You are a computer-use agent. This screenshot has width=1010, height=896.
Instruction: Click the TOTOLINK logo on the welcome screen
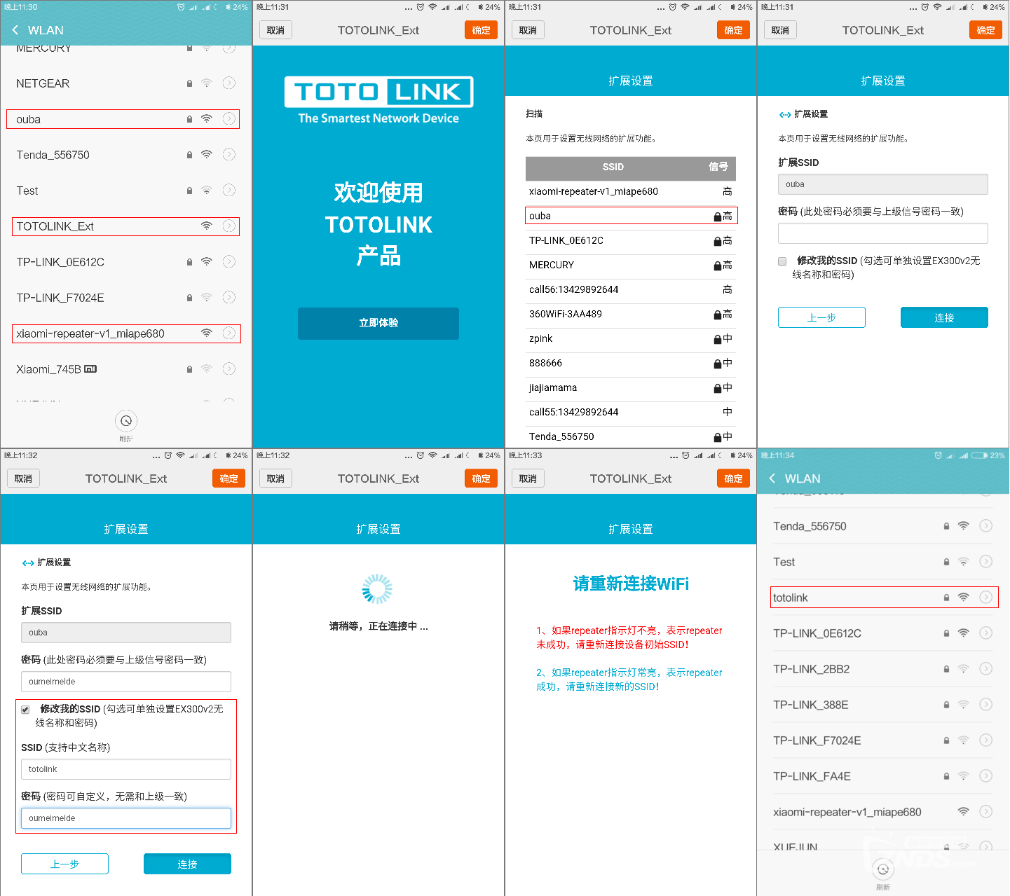378,92
